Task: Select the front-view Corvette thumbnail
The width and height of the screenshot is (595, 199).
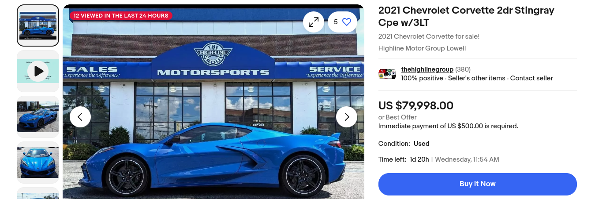Action: (x=38, y=163)
